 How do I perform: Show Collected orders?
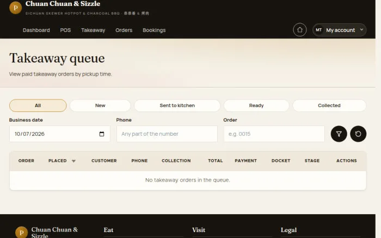pyautogui.click(x=329, y=105)
